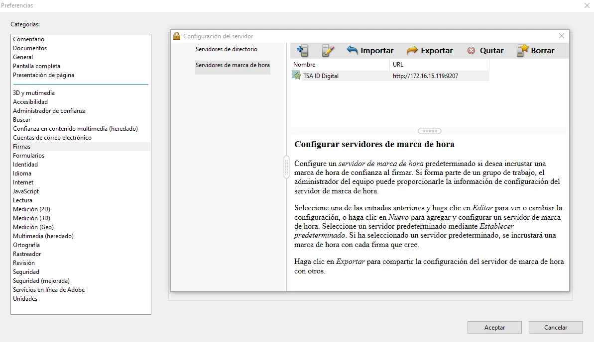Select the Unidades category
The image size is (594, 342).
coord(25,299)
